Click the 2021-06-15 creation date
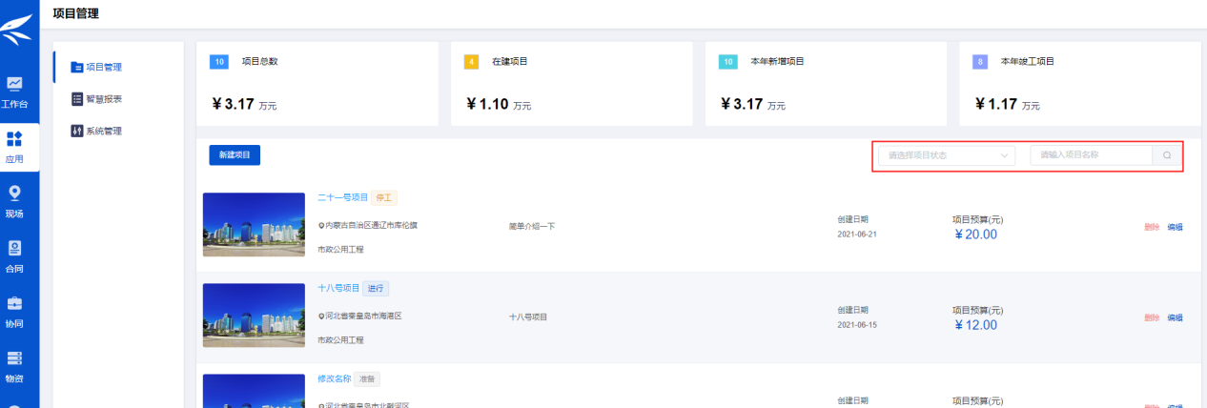Viewport: 1207px width, 408px height. click(856, 324)
